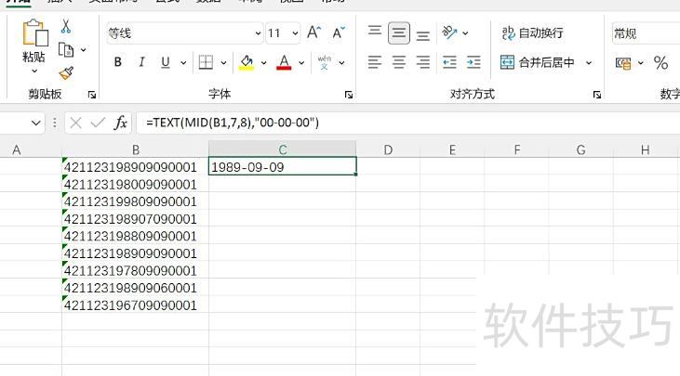Apply cell borders icon
The width and height of the screenshot is (680, 376).
tap(206, 62)
